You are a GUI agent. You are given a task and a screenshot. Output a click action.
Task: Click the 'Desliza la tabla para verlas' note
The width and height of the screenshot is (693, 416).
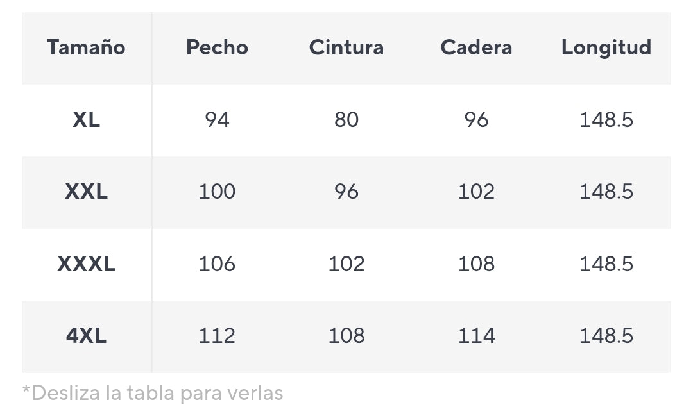[153, 393]
